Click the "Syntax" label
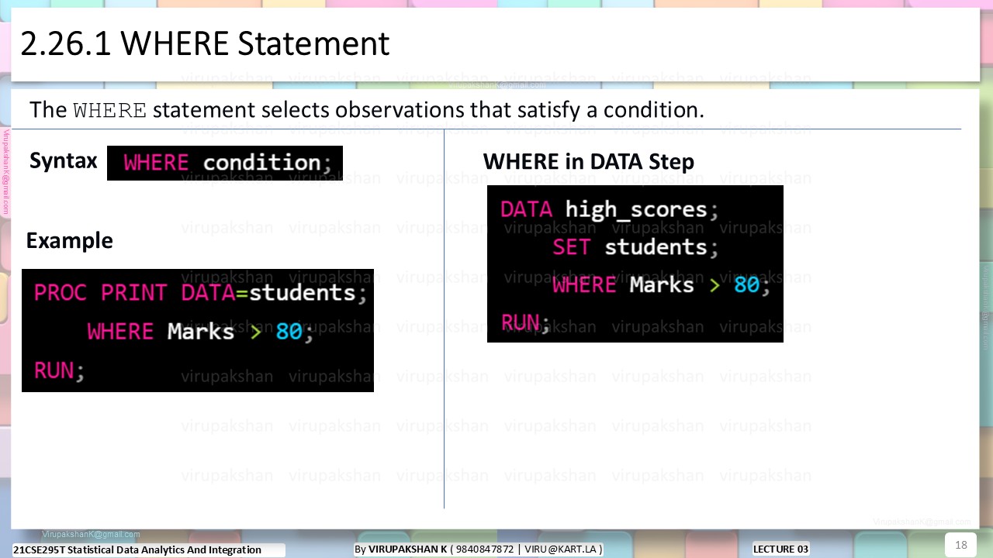Image resolution: width=993 pixels, height=558 pixels. tap(64, 161)
